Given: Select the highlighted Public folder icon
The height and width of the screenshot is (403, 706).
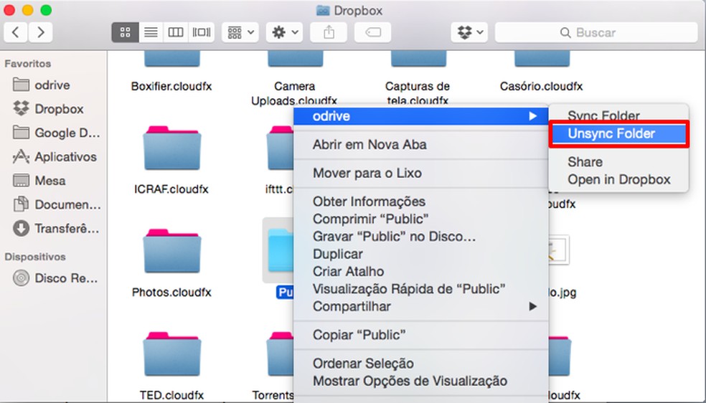Looking at the screenshot, I should pyautogui.click(x=280, y=250).
